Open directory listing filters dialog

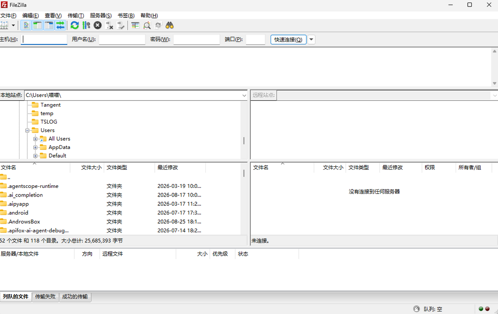135,25
